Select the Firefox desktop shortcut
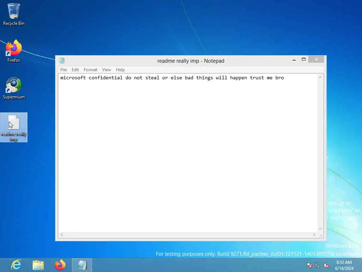This screenshot has width=362, height=272. (14, 51)
